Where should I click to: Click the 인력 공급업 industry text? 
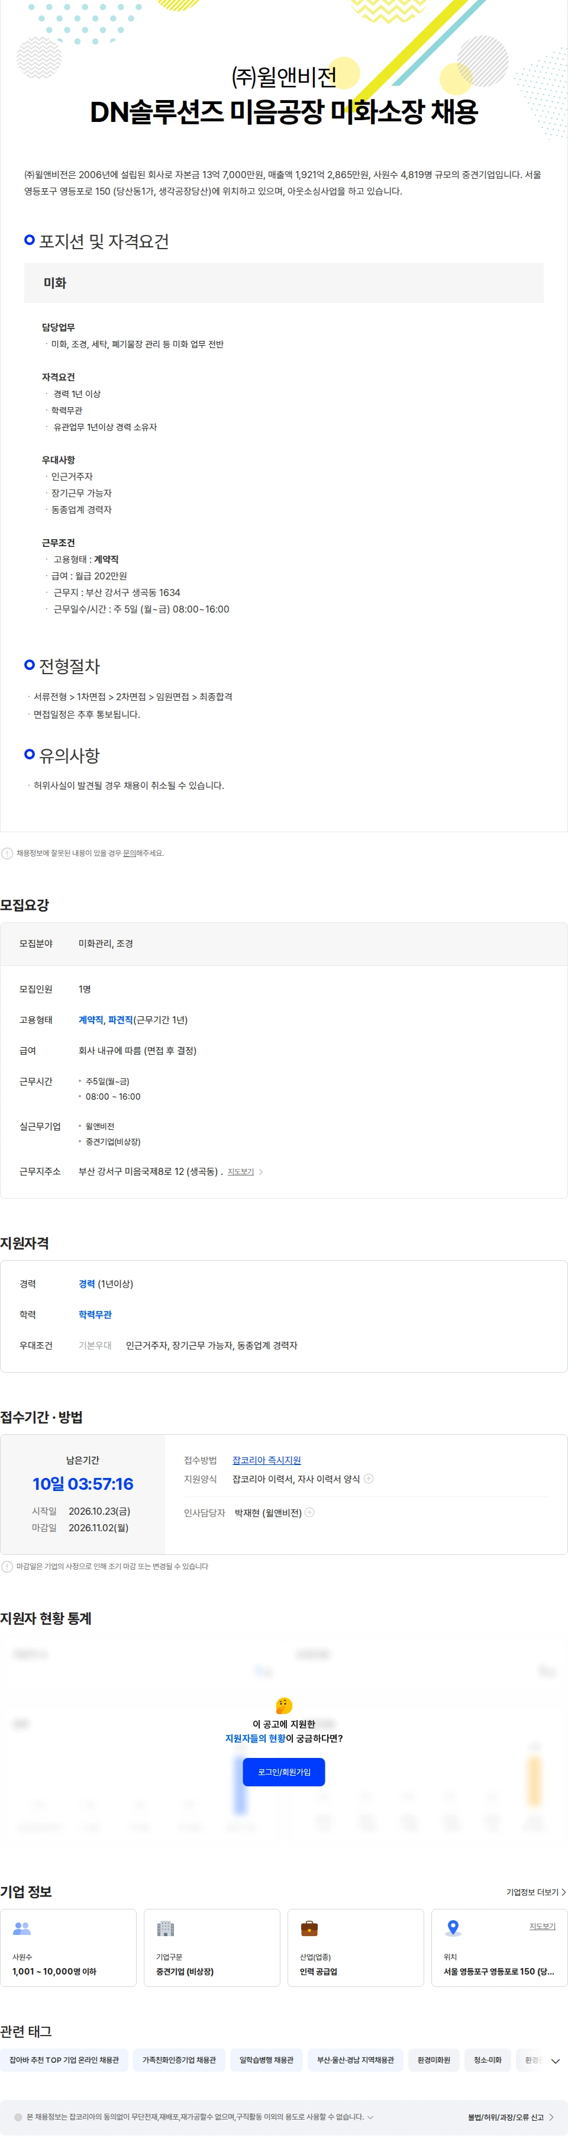tap(319, 1971)
